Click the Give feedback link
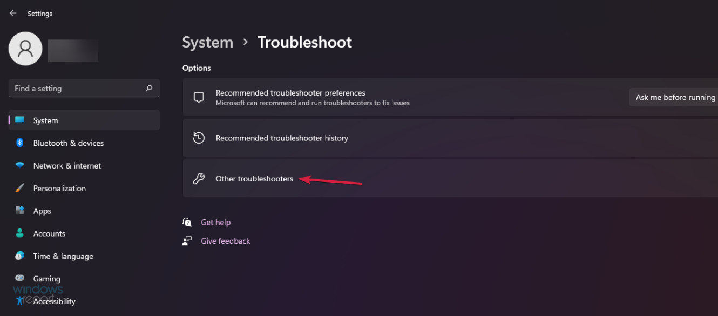 click(x=225, y=241)
